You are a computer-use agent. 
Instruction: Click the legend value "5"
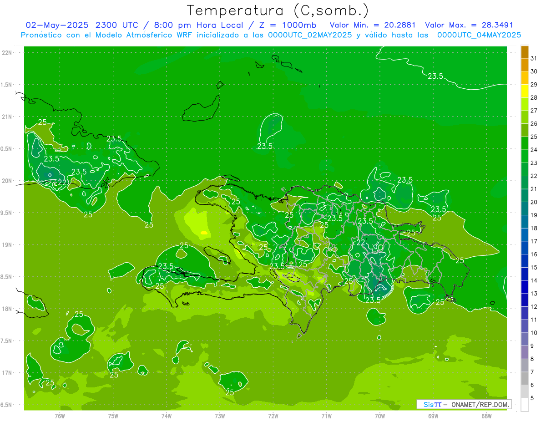tap(532, 398)
